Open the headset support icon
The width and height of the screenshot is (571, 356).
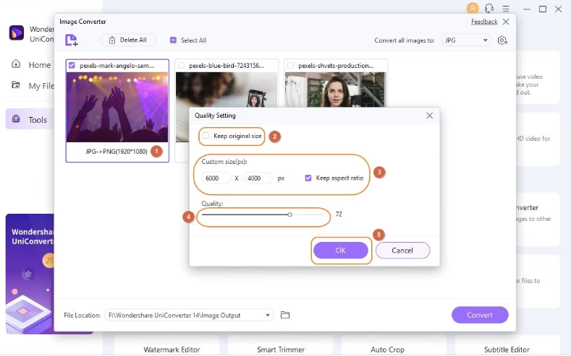click(490, 9)
